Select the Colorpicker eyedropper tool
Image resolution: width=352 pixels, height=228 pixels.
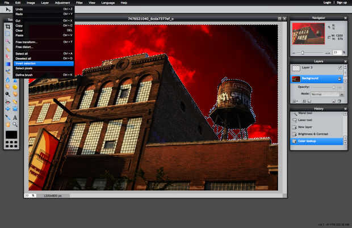click(x=8, y=117)
